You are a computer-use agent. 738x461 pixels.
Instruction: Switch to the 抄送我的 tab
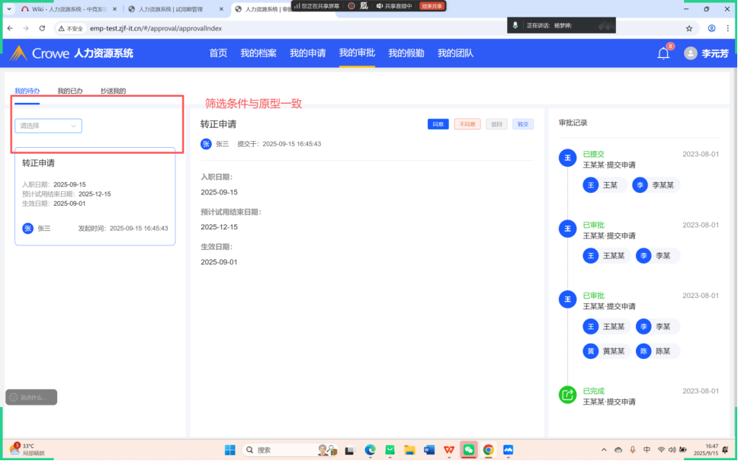[113, 91]
